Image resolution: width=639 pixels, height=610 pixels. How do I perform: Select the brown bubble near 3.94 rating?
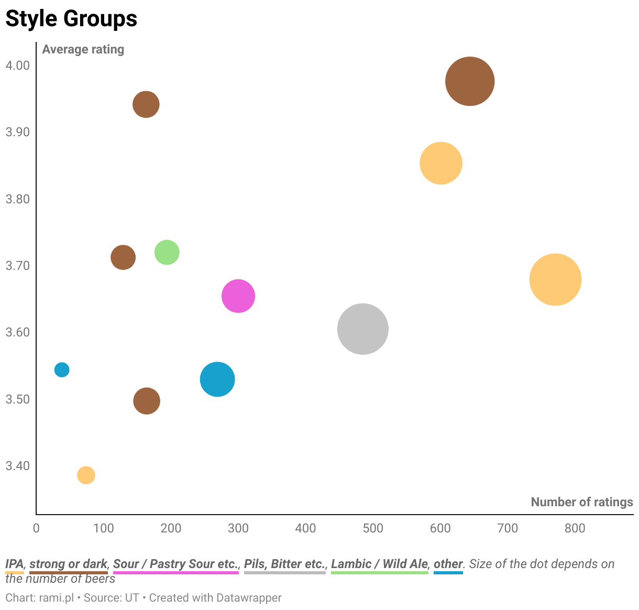click(x=146, y=104)
